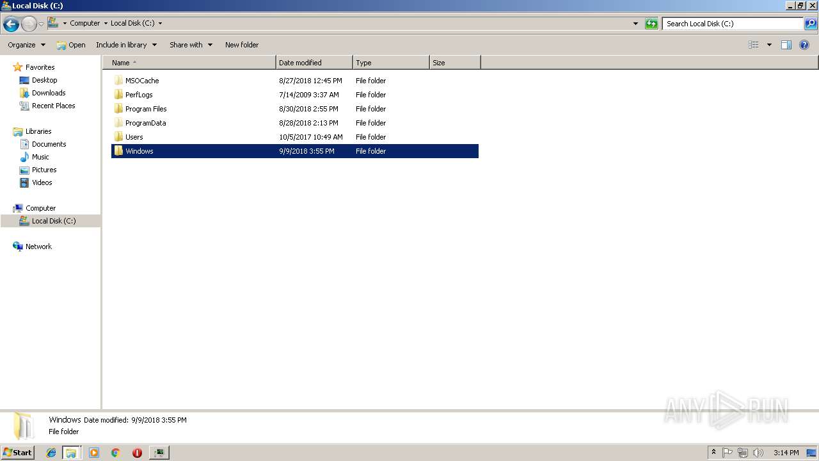Click the 7/14/2009 3:37 AM date cell
Viewport: 819px width, 461px height.
pyautogui.click(x=309, y=95)
